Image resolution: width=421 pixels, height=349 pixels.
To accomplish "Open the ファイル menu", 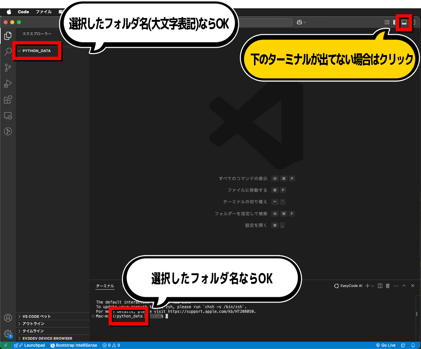I will click(44, 12).
